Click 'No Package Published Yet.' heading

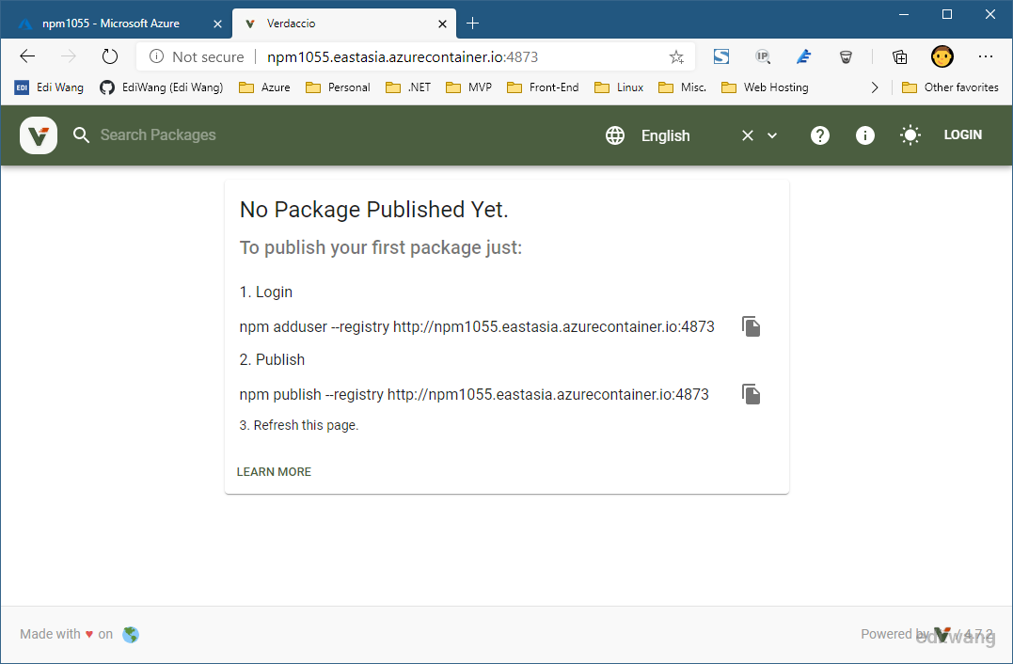pos(374,210)
